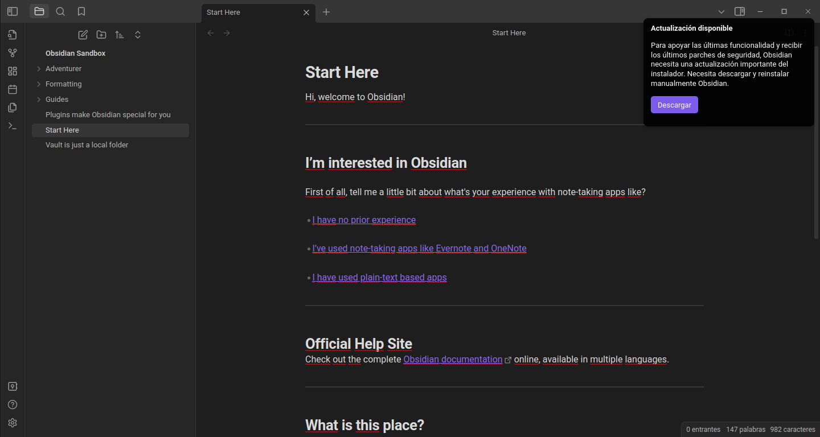Open vault switcher icon
Screen dimensions: 820x437
pos(13,386)
